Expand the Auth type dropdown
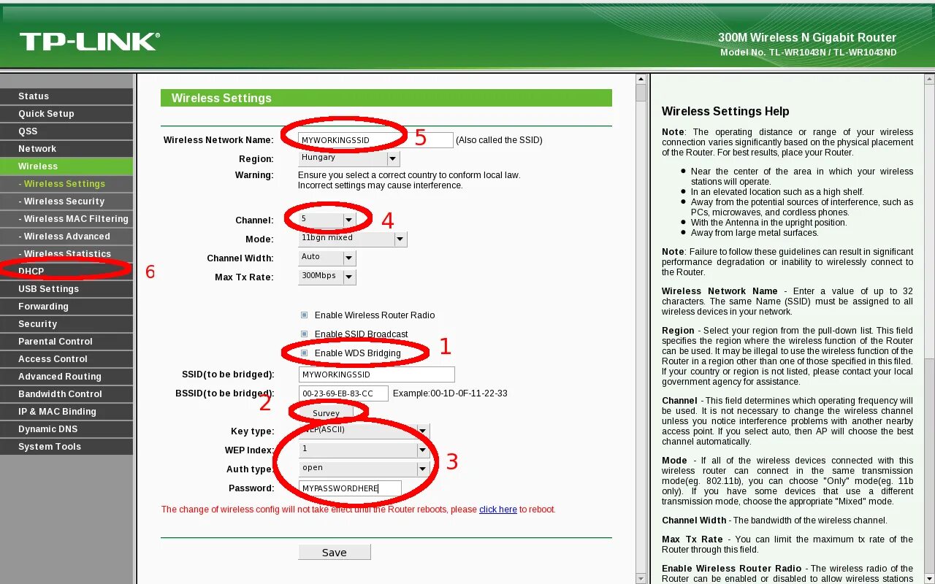 365,469
